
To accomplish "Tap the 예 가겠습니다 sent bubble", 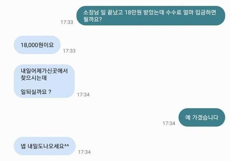I will point(202,117).
